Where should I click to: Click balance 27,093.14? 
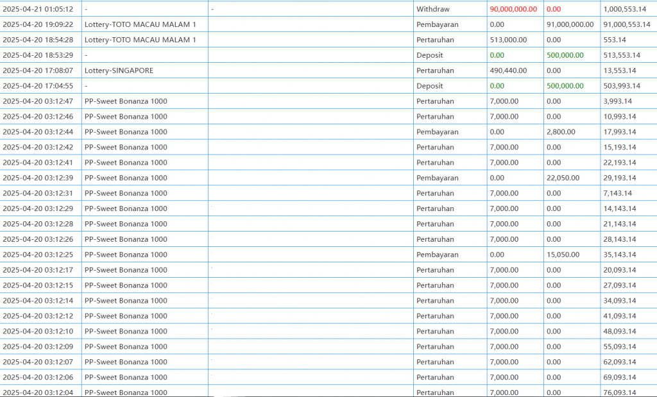[x=620, y=285]
